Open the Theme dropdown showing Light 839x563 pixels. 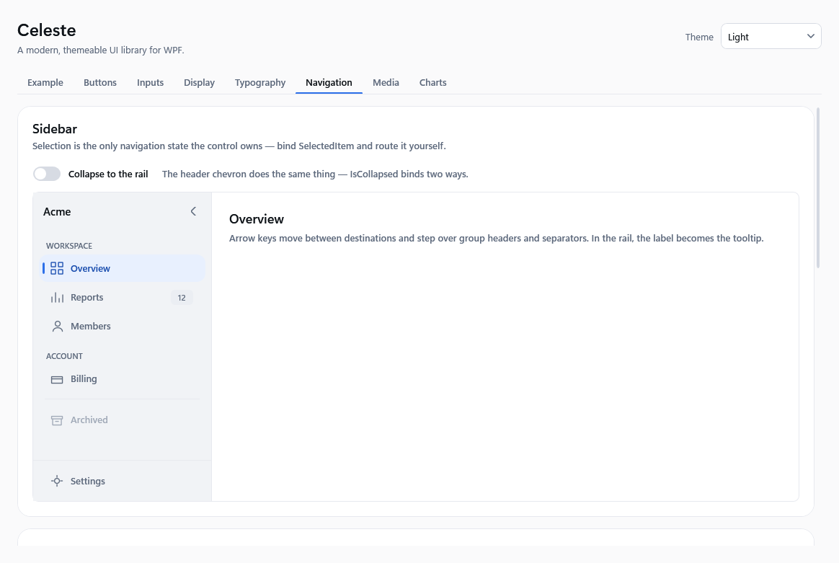pos(771,36)
